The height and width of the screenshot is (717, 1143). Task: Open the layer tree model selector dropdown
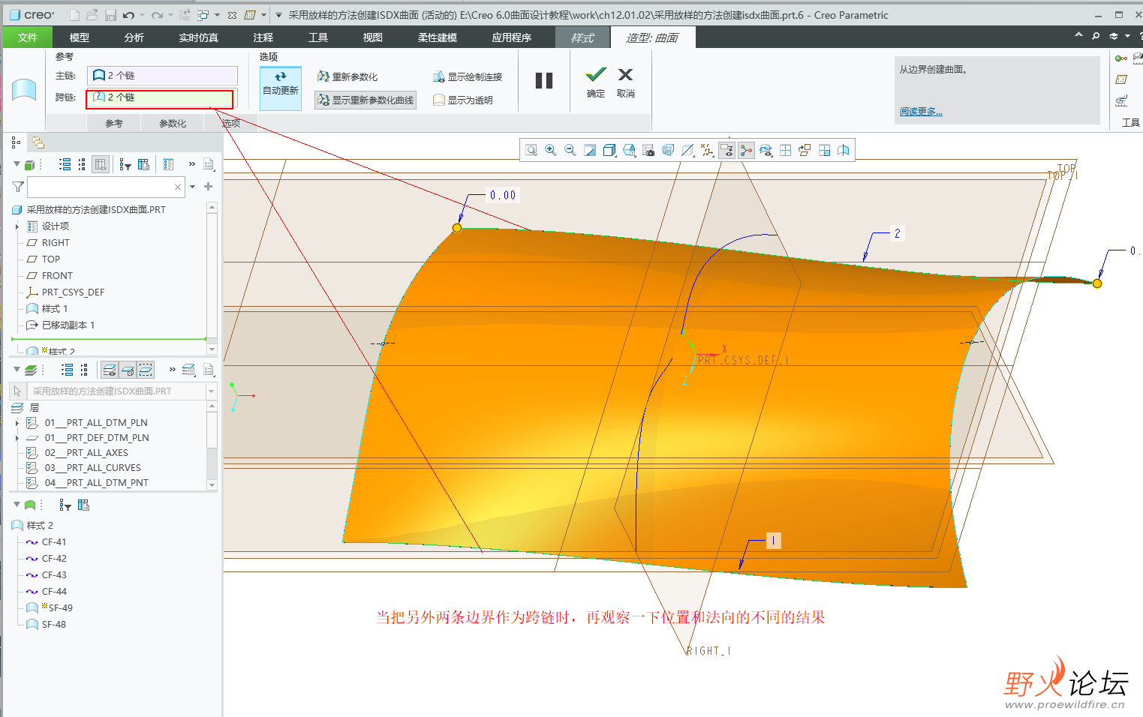coord(211,391)
